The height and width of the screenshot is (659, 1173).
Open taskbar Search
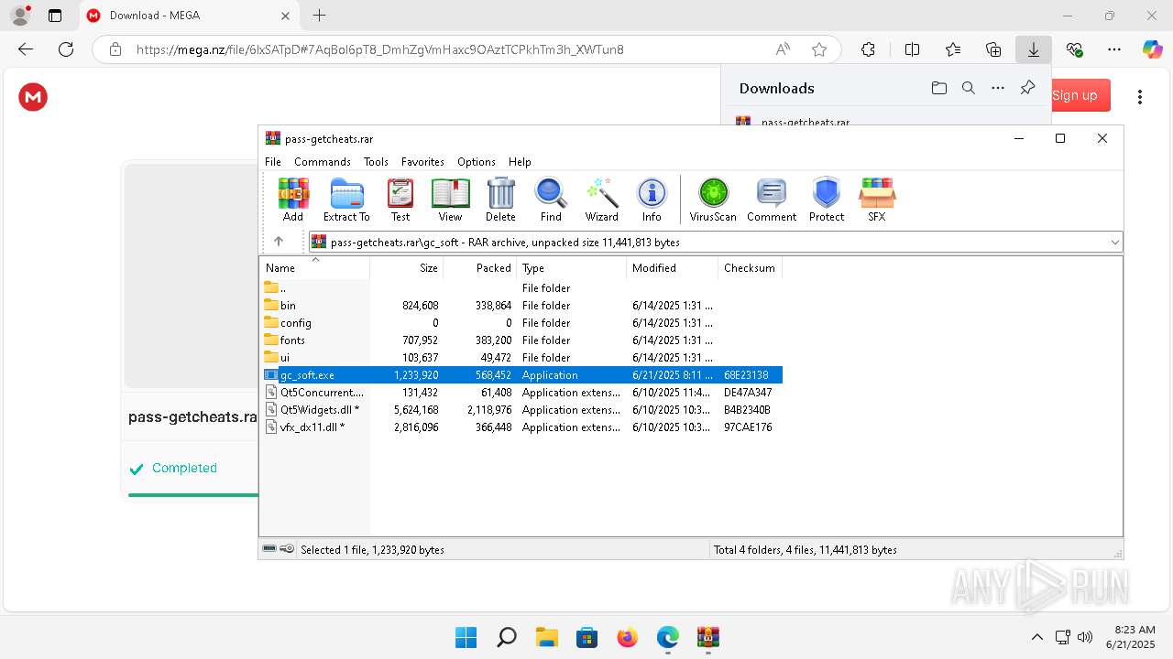506,637
